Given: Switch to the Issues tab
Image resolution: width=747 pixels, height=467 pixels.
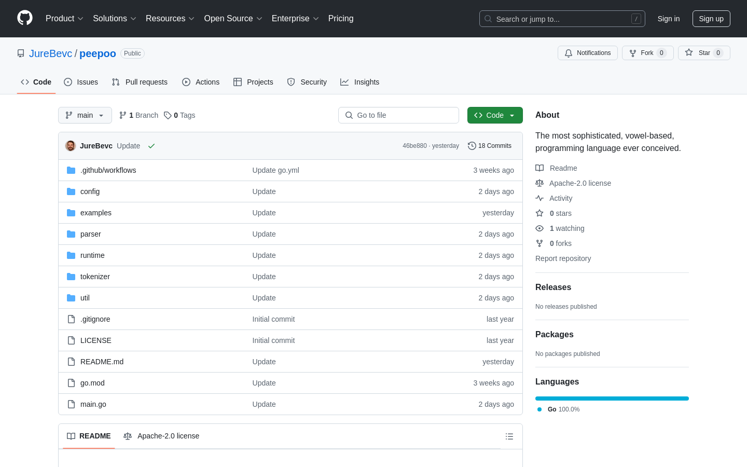Looking at the screenshot, I should tap(81, 82).
